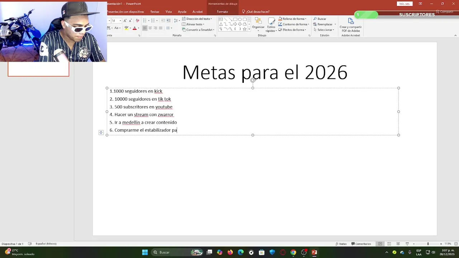Image resolution: width=459 pixels, height=258 pixels.
Task: Increase the list indent level
Action: tap(168, 21)
